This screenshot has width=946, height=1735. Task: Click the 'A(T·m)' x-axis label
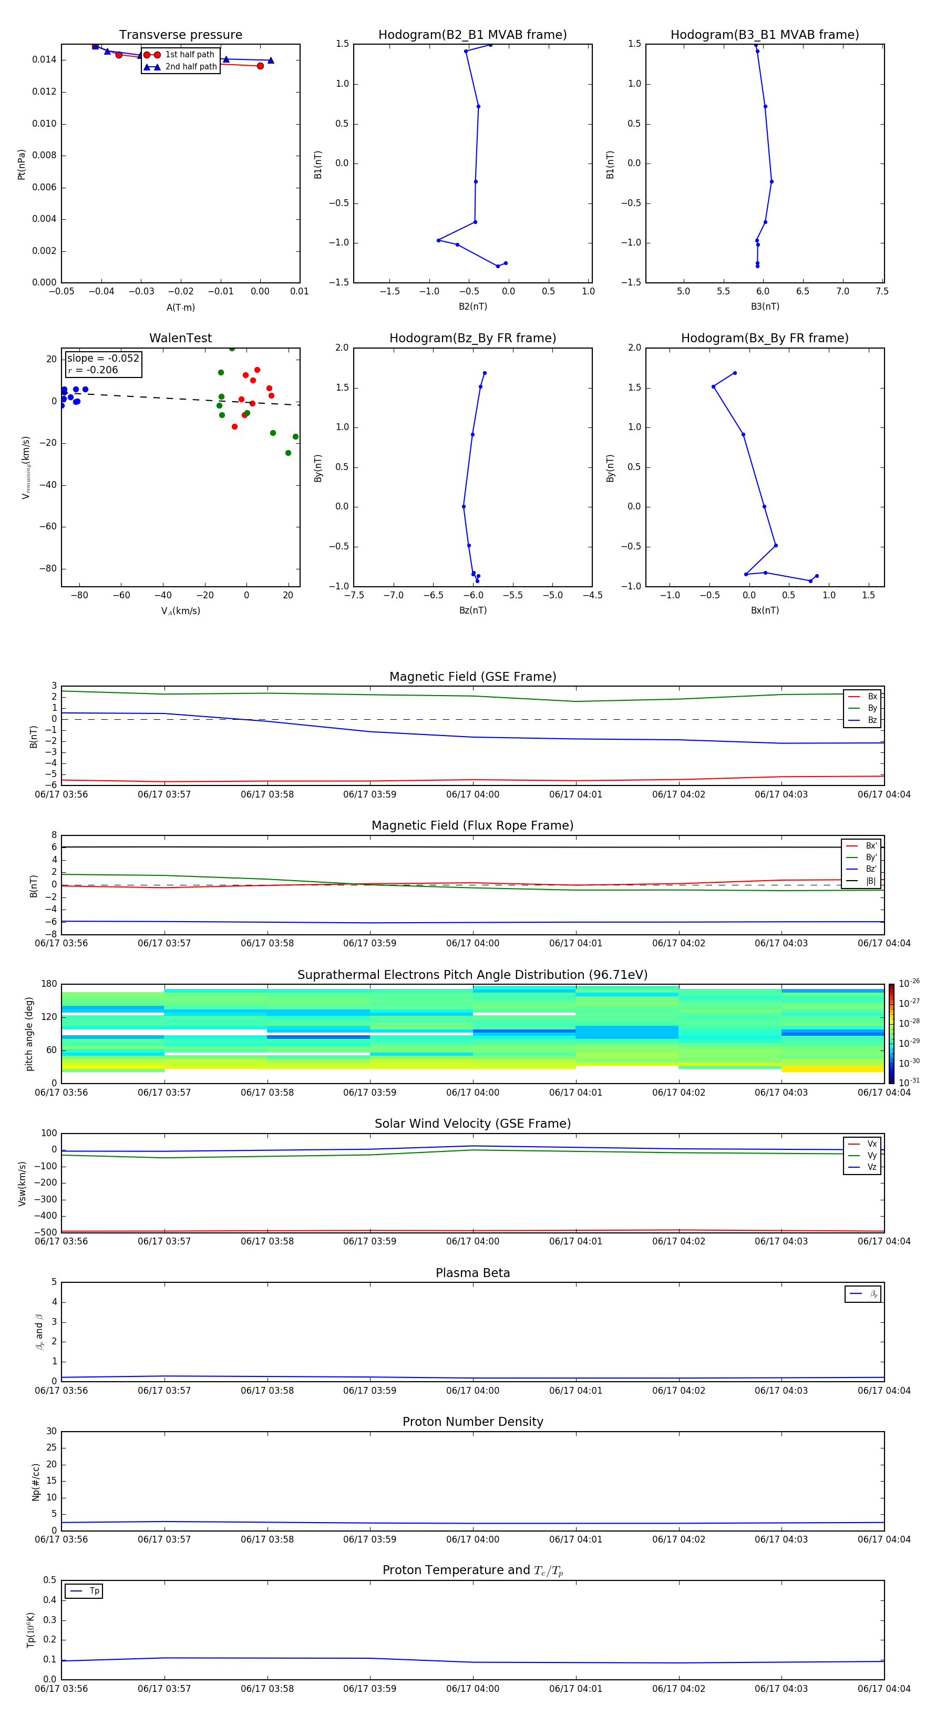click(180, 307)
